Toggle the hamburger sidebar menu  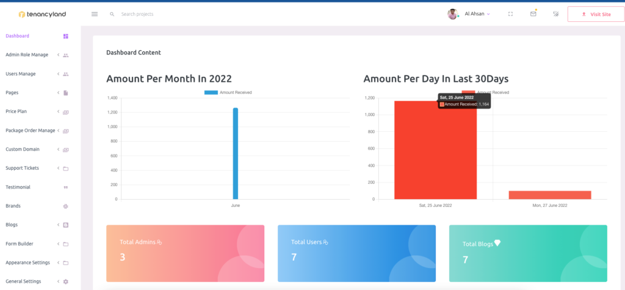coord(95,14)
